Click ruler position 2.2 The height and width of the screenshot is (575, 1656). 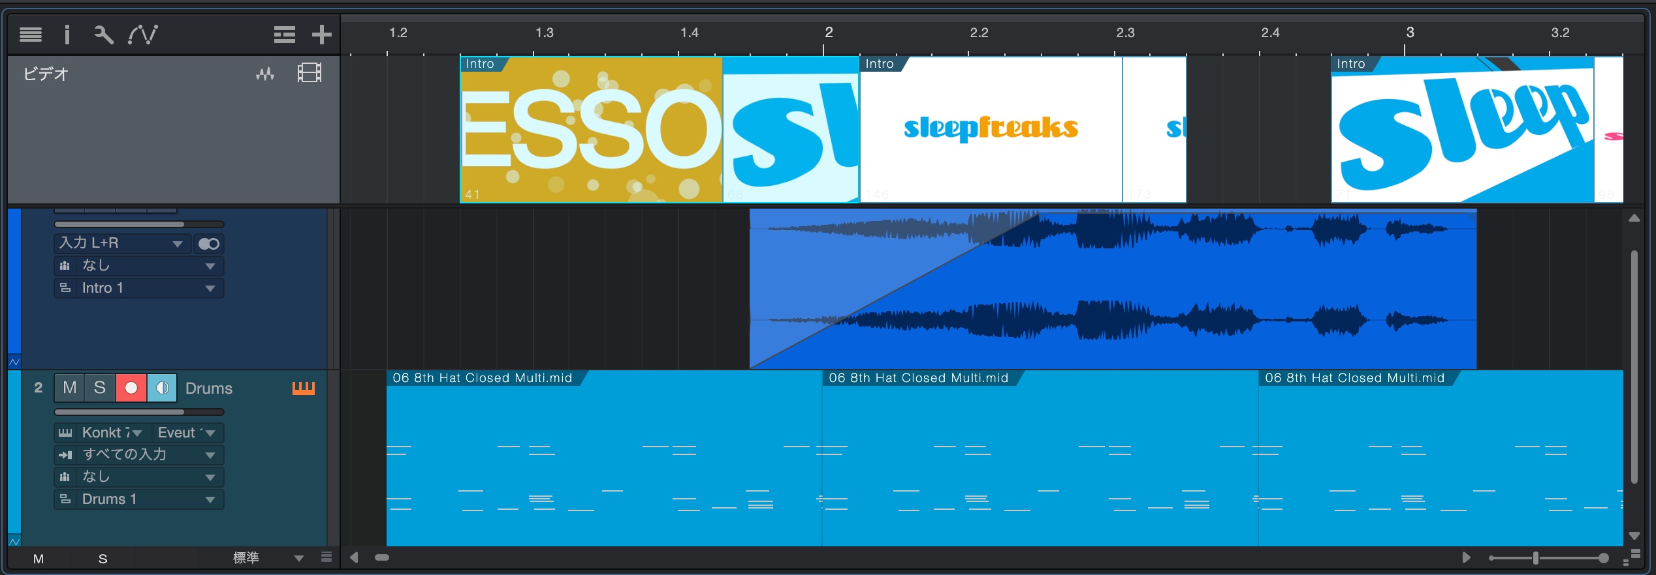pyautogui.click(x=979, y=33)
